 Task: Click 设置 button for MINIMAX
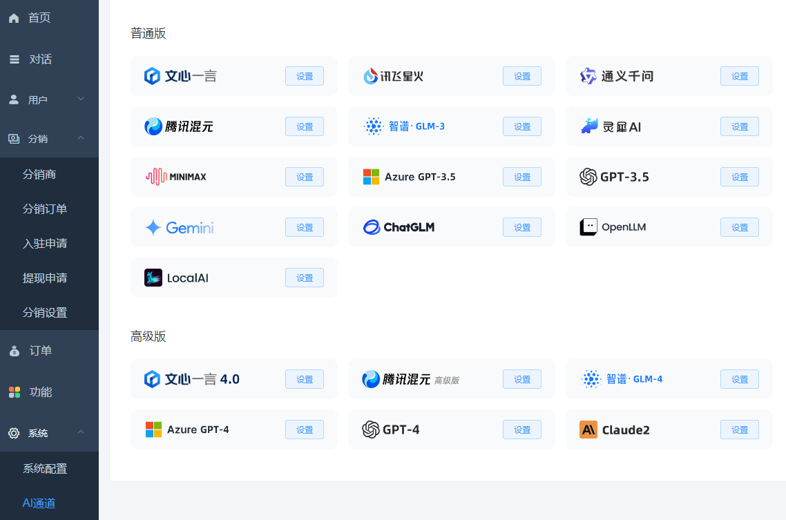coord(305,177)
